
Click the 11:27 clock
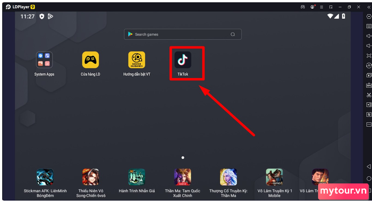click(28, 16)
